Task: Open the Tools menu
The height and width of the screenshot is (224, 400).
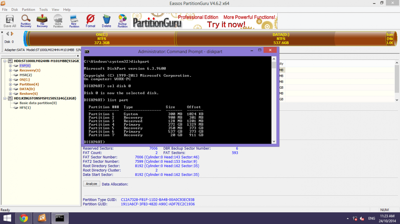Action: click(x=43, y=10)
